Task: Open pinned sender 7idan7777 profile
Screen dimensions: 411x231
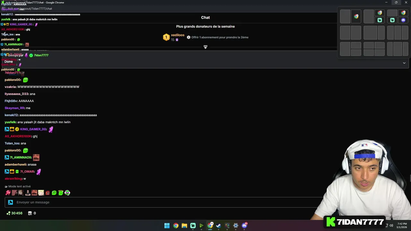Action: click(41, 55)
